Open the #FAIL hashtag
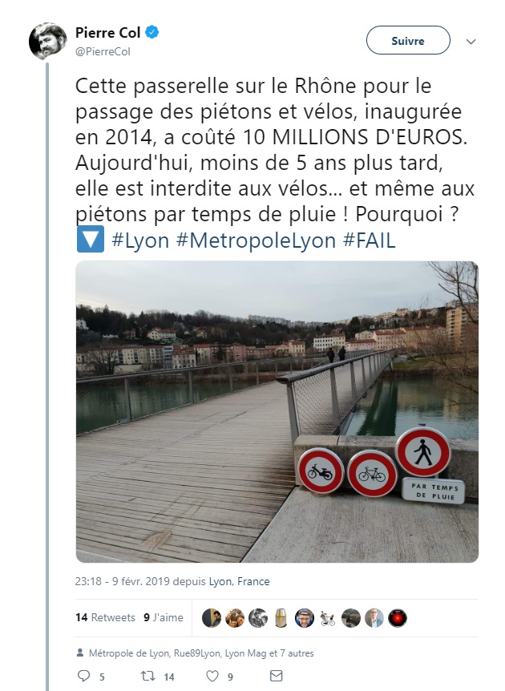This screenshot has height=691, width=505. [370, 240]
